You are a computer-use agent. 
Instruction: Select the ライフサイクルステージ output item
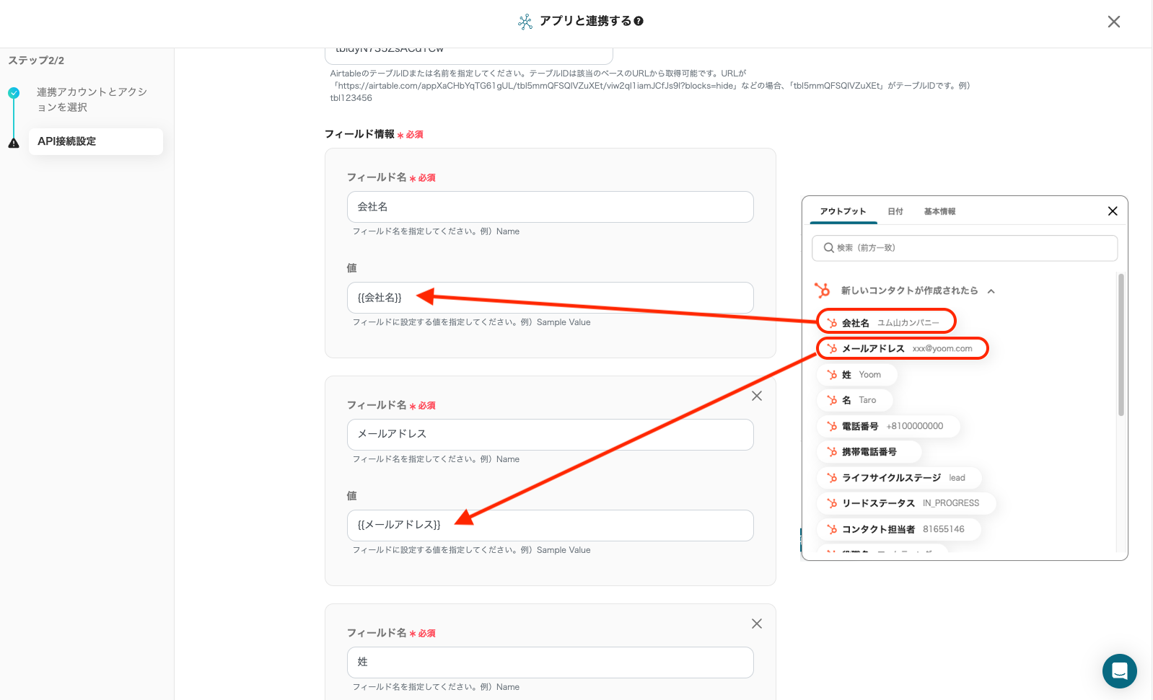click(x=899, y=478)
